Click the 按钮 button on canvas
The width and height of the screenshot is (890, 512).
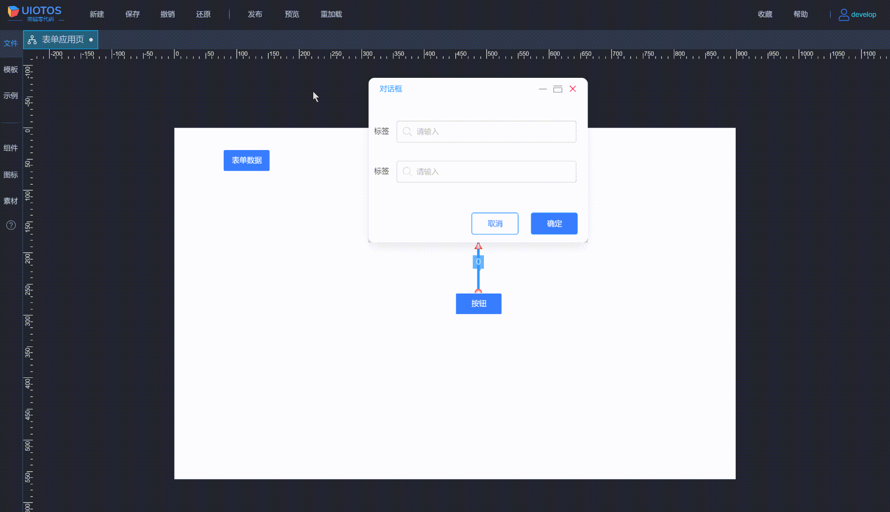click(479, 304)
